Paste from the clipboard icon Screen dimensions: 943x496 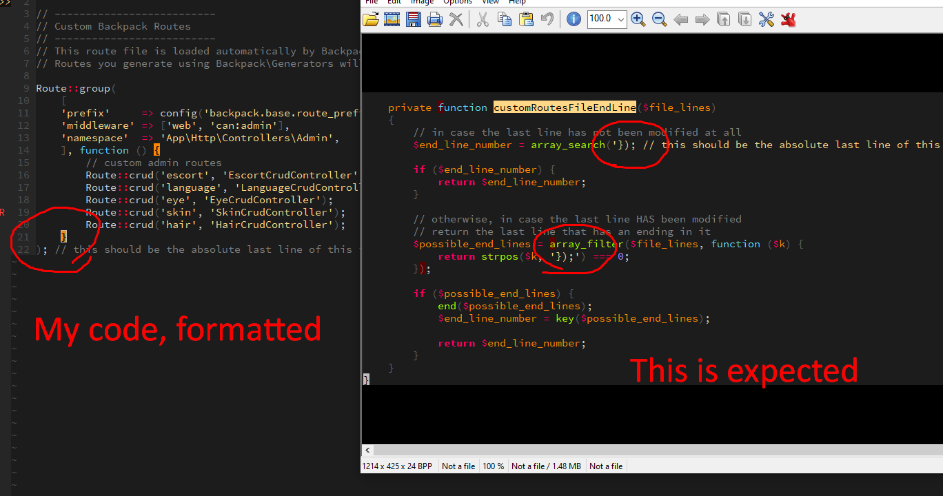click(x=526, y=19)
